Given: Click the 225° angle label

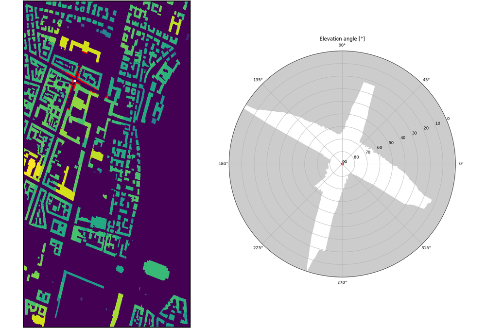Looking at the screenshot, I should coord(258,248).
